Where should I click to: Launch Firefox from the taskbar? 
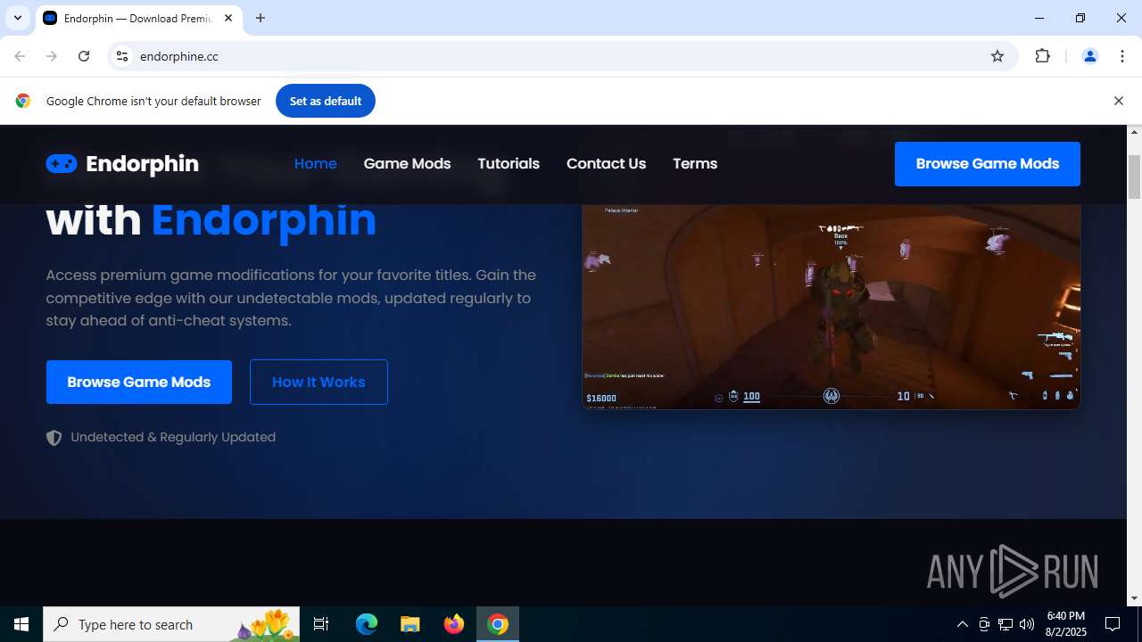point(454,624)
